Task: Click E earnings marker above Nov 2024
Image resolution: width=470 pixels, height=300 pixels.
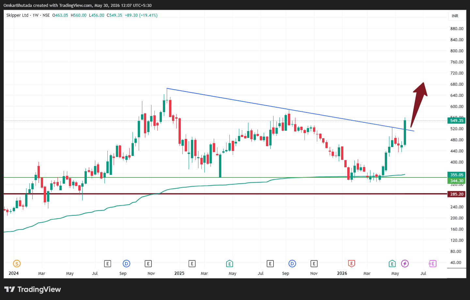Action: click(x=148, y=263)
